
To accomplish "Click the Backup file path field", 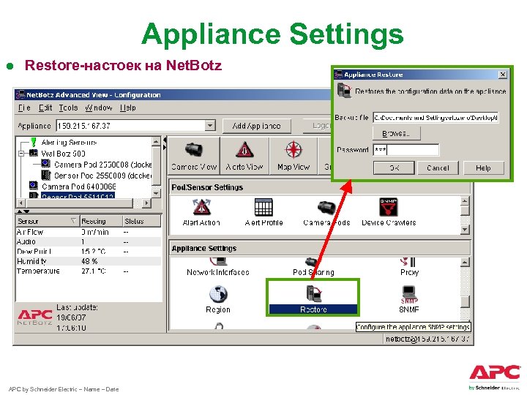I will click(436, 118).
